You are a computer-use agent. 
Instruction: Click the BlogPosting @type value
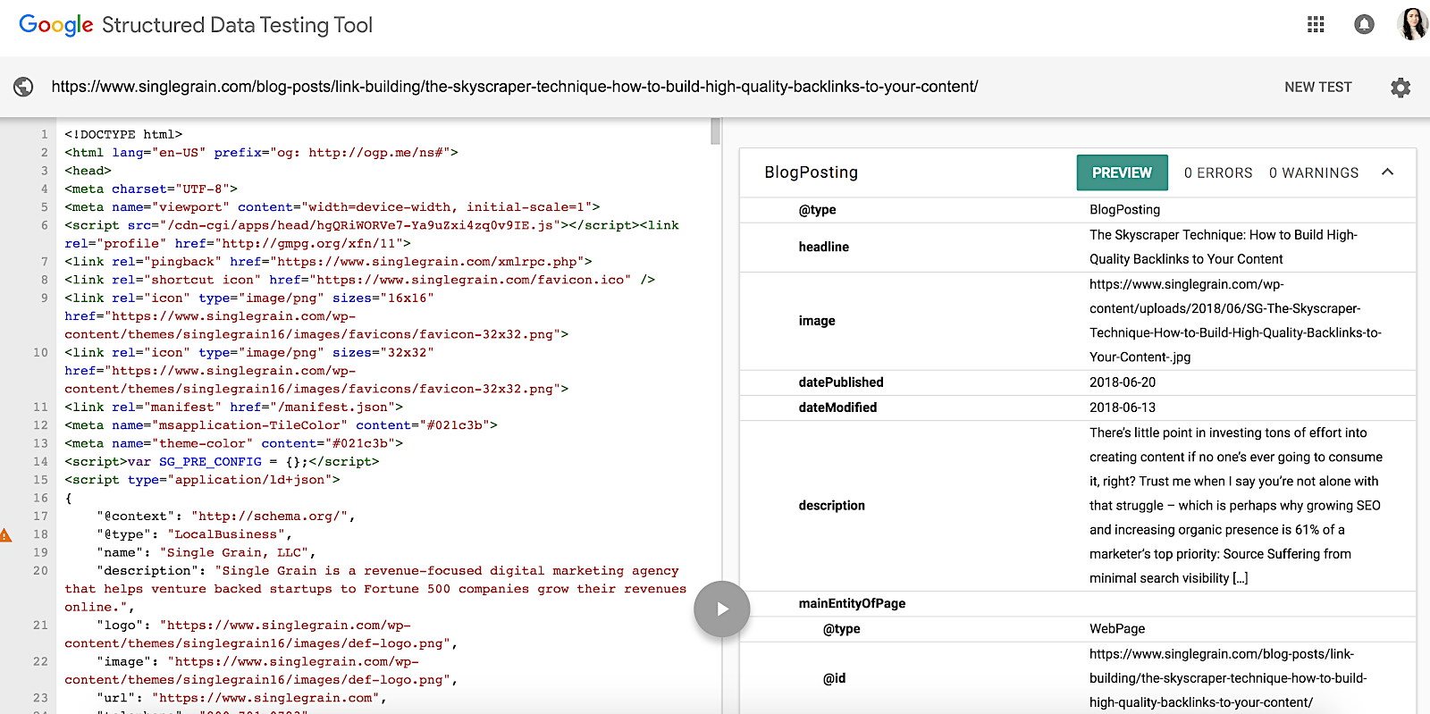[1124, 210]
